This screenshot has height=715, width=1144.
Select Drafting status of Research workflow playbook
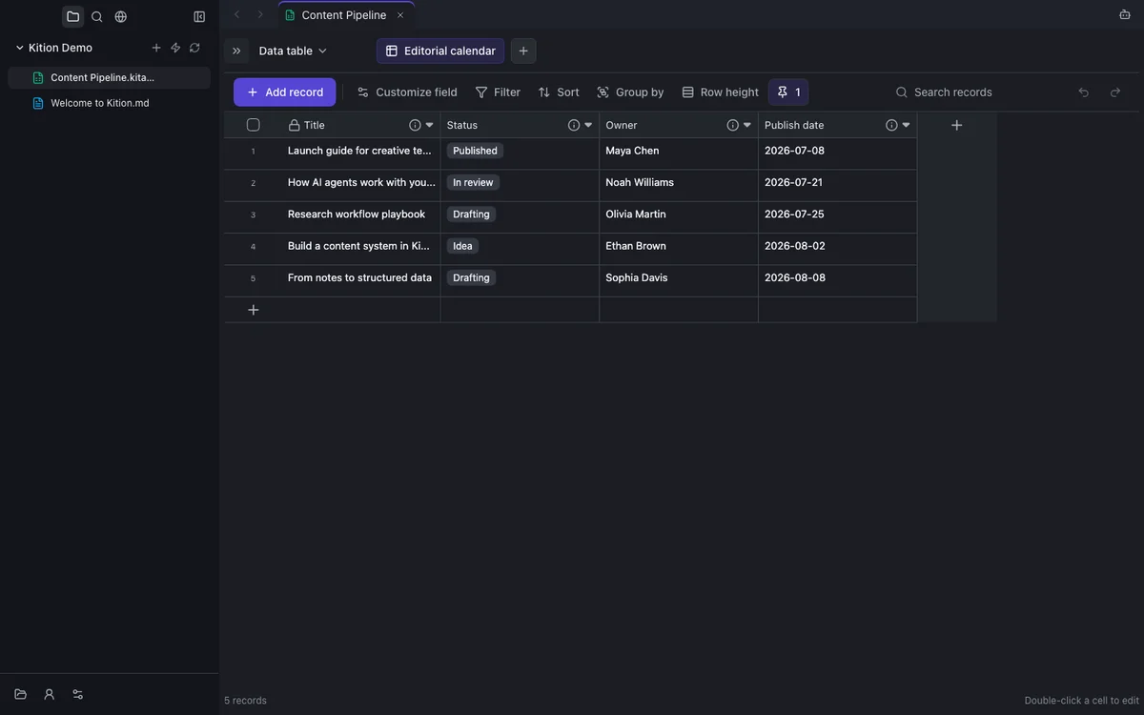point(471,214)
